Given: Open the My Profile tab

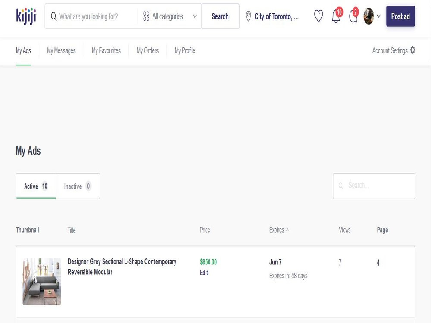Looking at the screenshot, I should [185, 50].
